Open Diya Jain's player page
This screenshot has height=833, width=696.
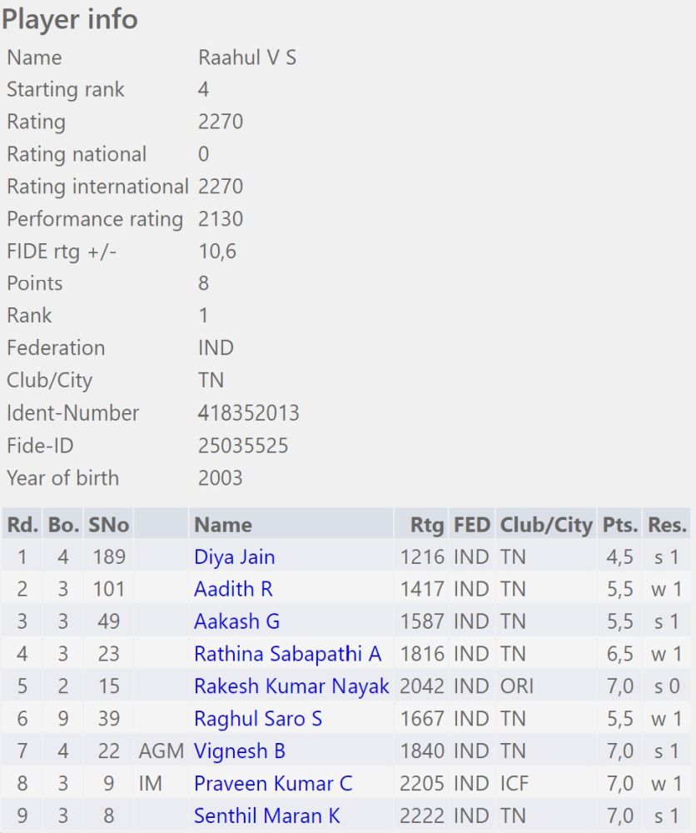[x=234, y=556]
